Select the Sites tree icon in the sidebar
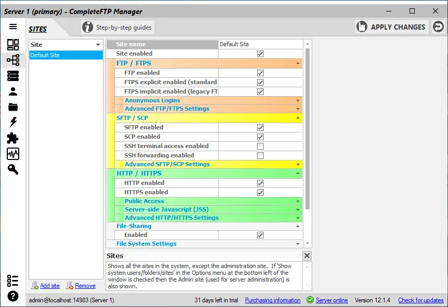 tap(13, 60)
